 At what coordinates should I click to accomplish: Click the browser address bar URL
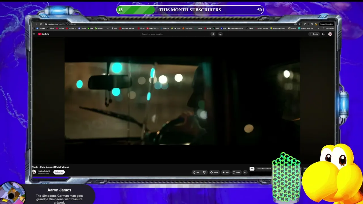pos(62,24)
